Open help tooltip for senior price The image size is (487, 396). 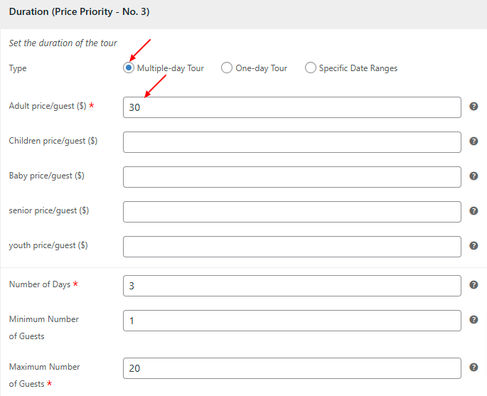click(473, 211)
